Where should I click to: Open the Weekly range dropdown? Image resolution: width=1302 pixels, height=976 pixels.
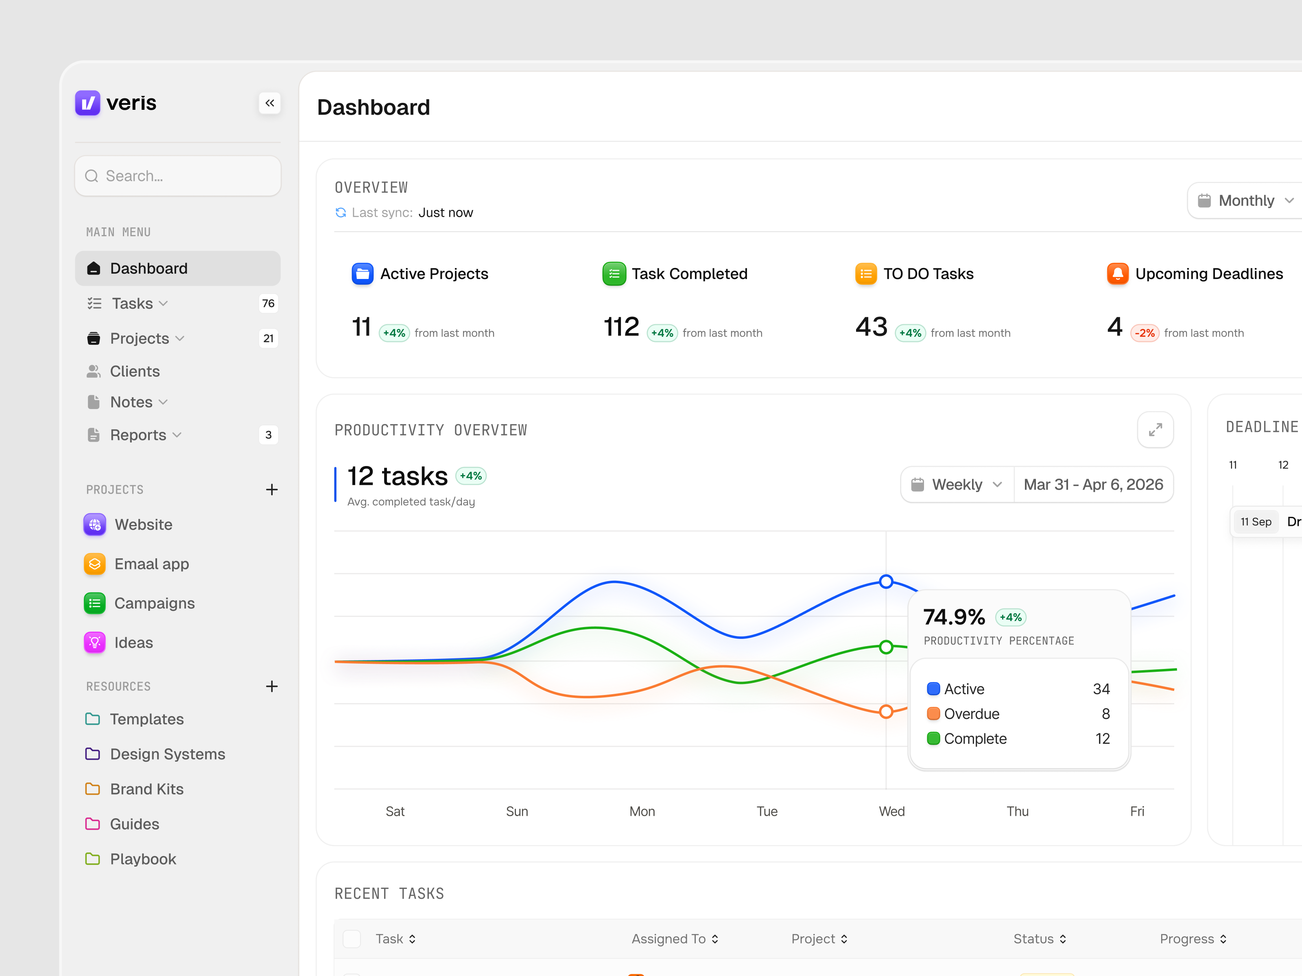958,485
